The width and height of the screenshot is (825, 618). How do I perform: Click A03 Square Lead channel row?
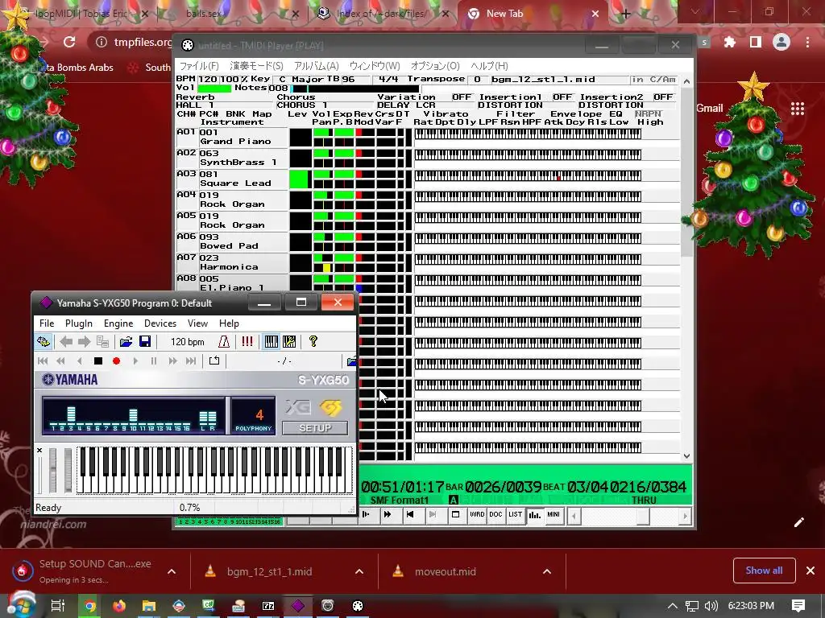pyautogui.click(x=427, y=179)
